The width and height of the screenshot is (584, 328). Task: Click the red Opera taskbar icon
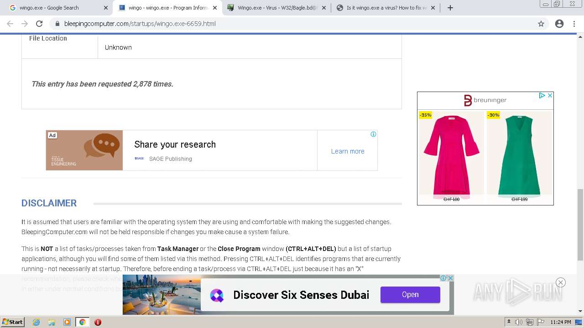[x=98, y=322]
